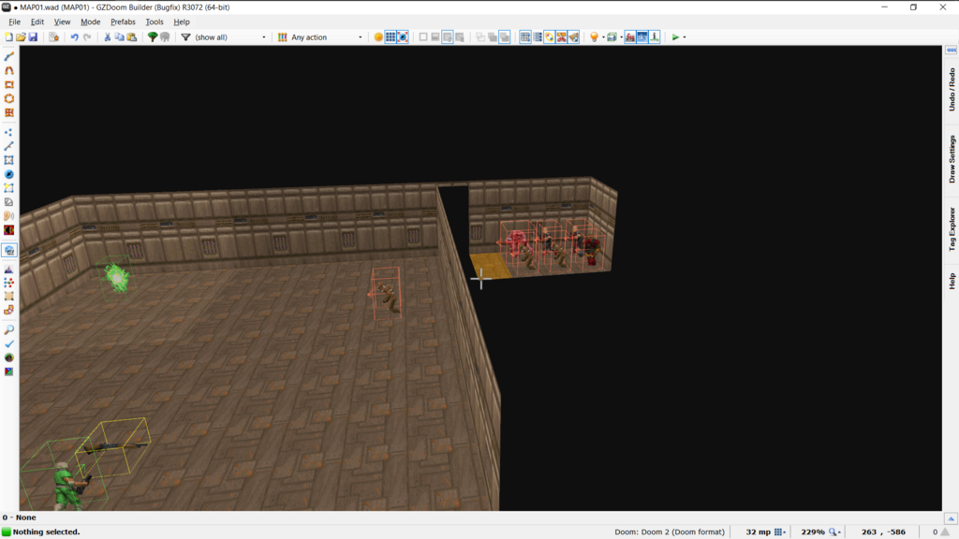Select Draw Curve mode in left sidebar

[x=8, y=70]
